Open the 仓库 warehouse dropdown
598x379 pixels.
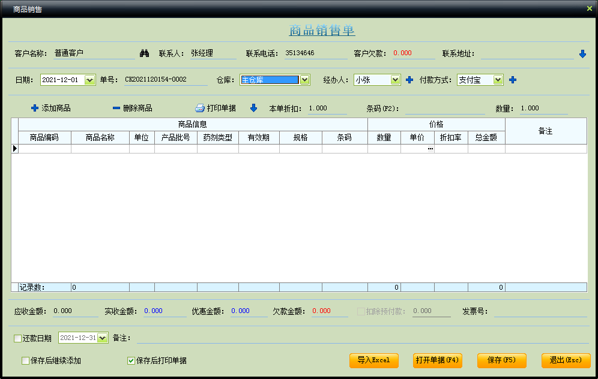[x=304, y=80]
